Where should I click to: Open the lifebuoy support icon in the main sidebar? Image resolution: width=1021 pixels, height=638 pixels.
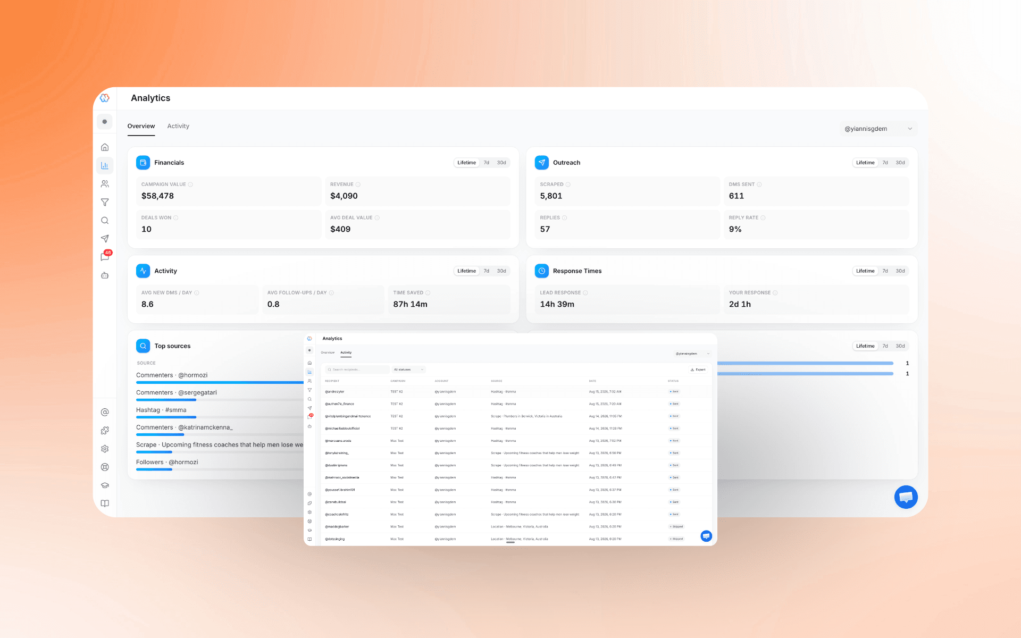click(x=105, y=467)
